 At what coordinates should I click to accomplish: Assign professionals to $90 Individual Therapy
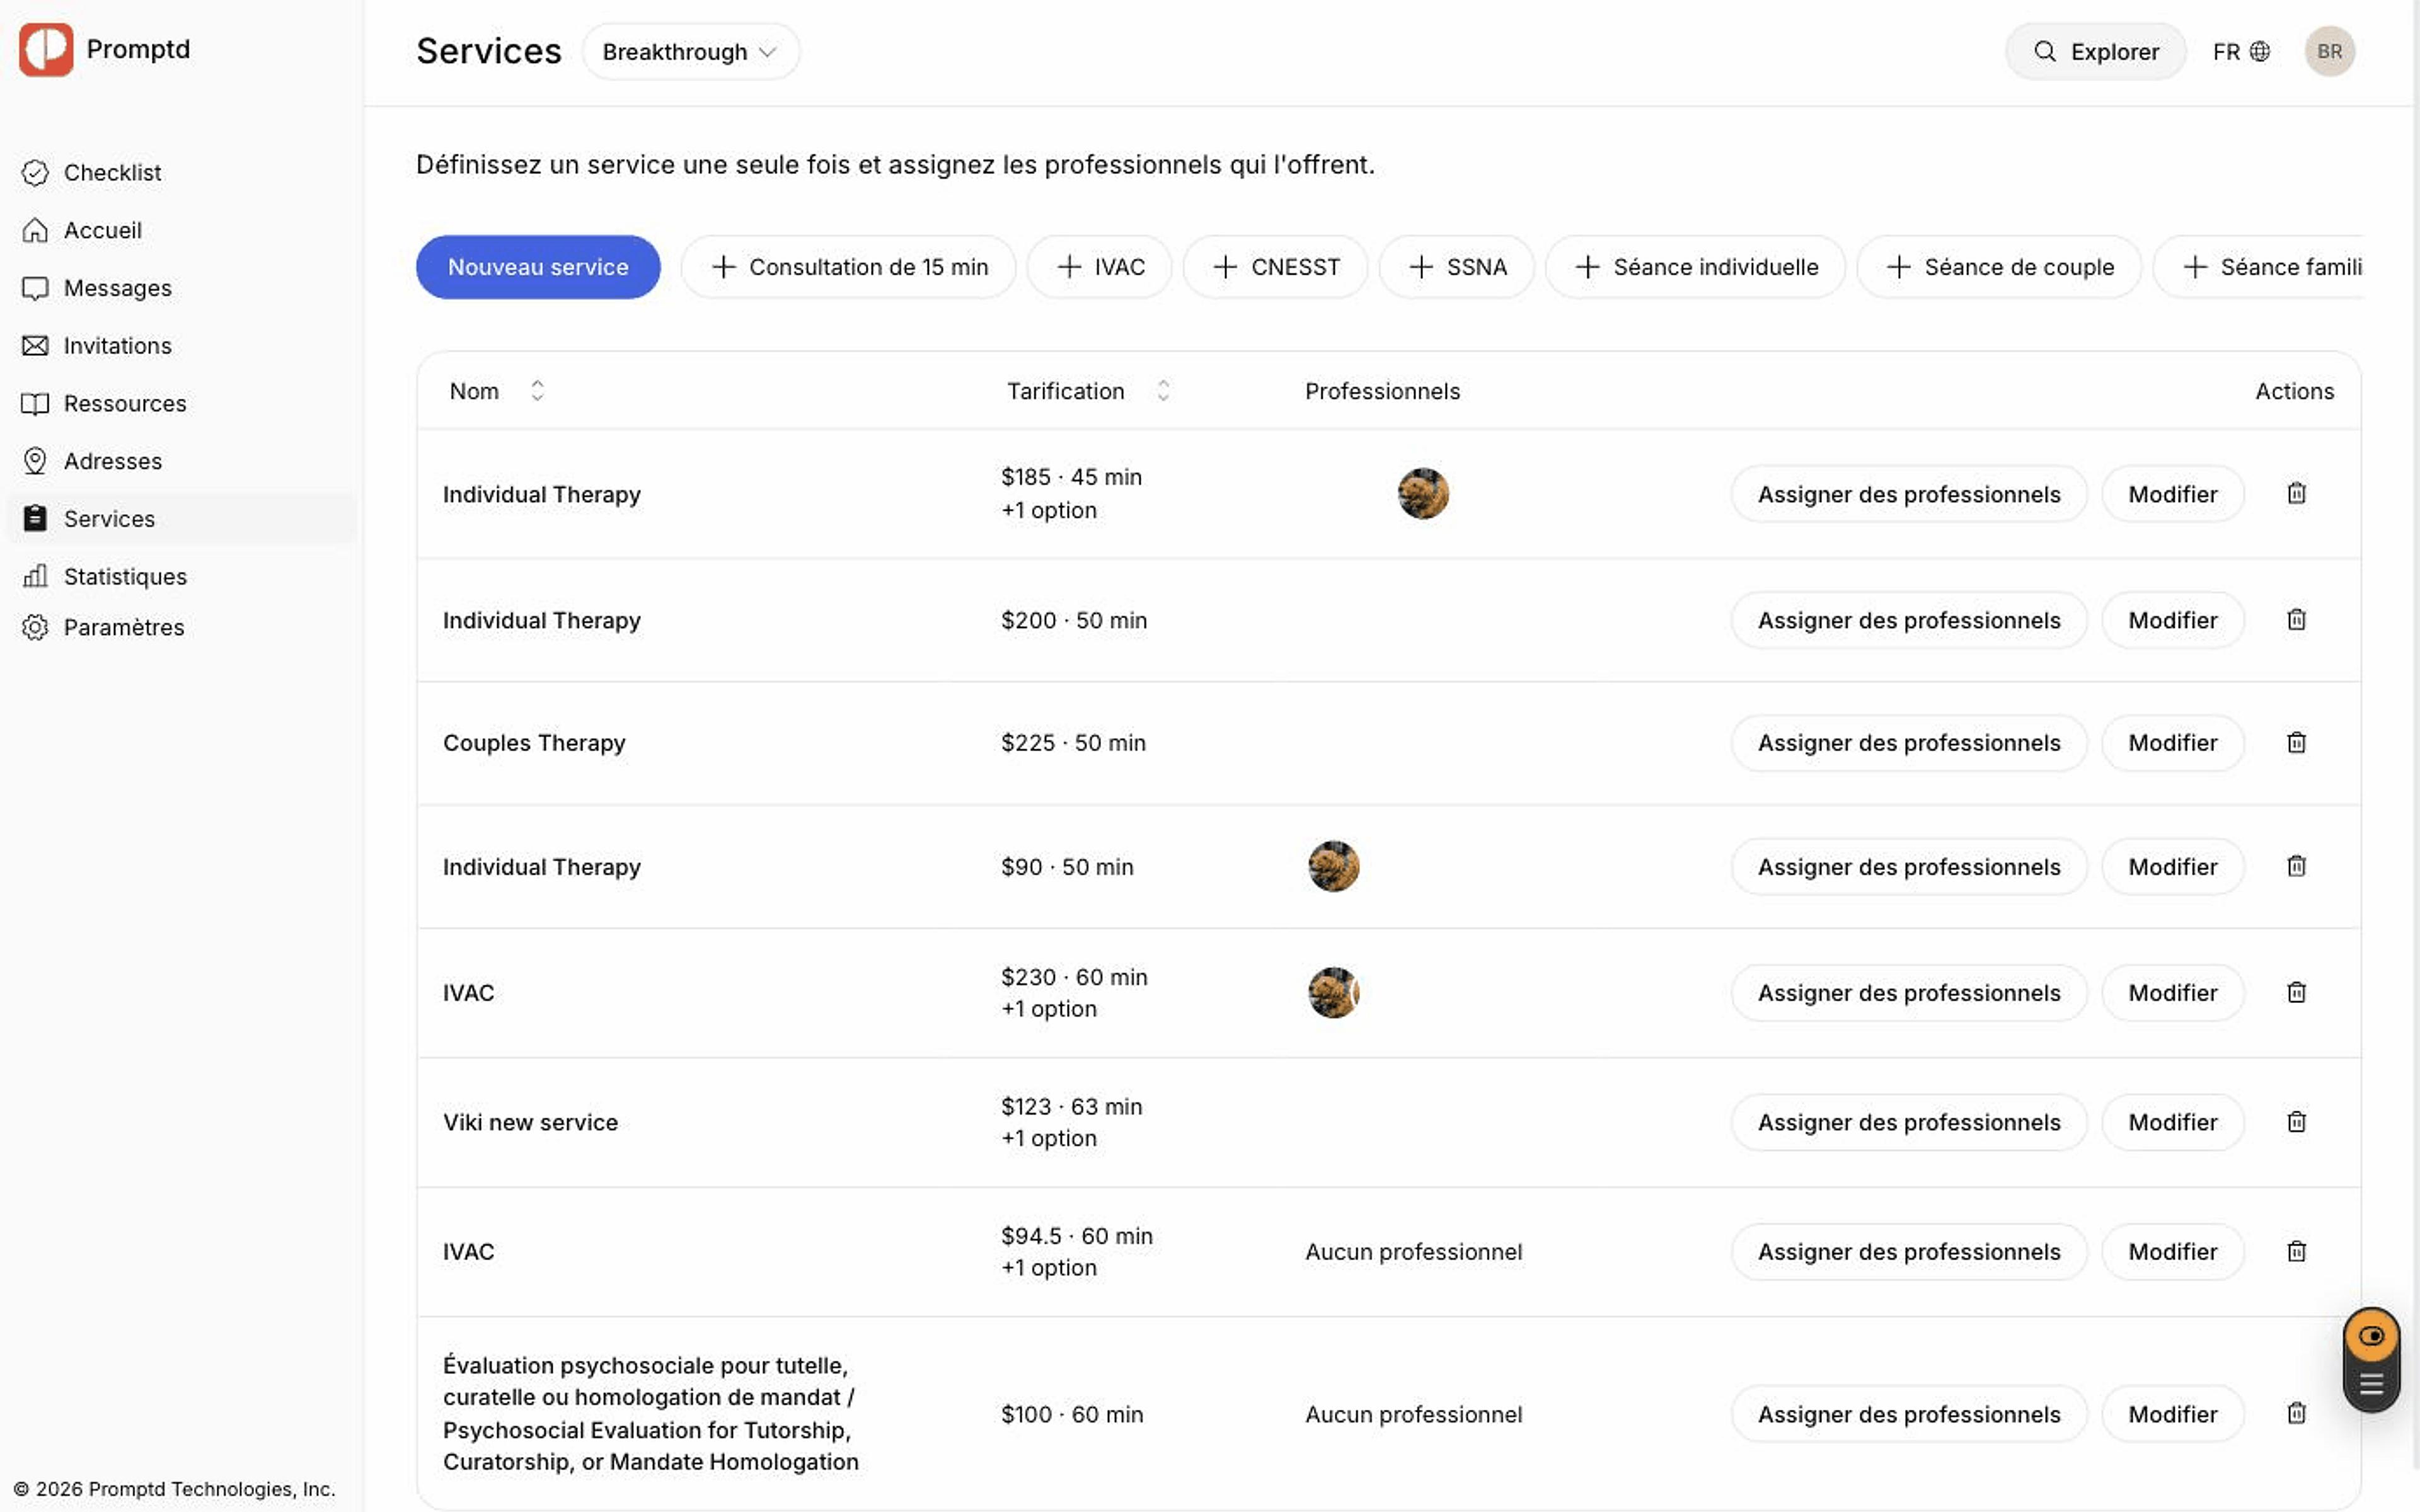pos(1909,867)
